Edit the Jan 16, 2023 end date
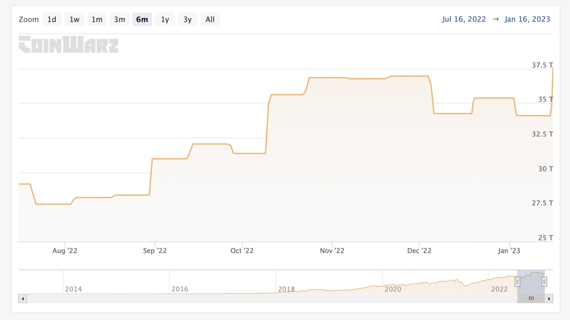Viewport: 570px width, 320px height. tap(527, 19)
